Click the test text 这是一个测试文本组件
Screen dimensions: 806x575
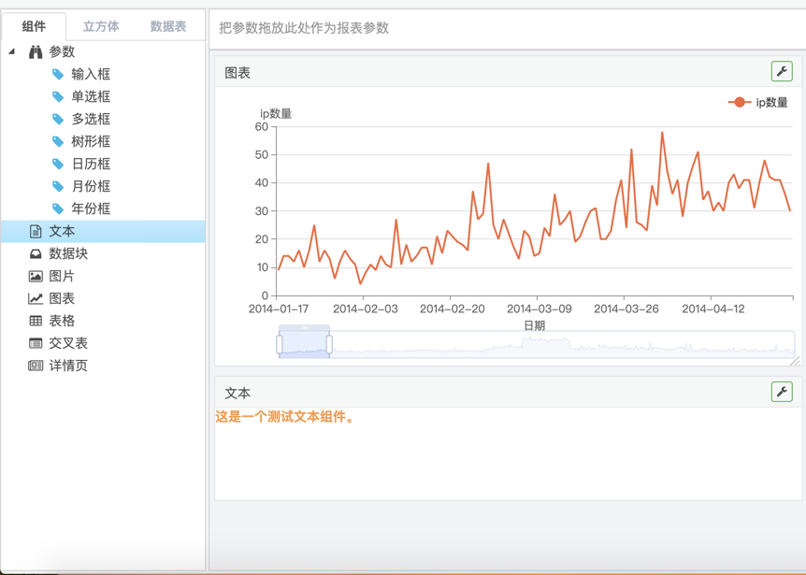pyautogui.click(x=285, y=417)
